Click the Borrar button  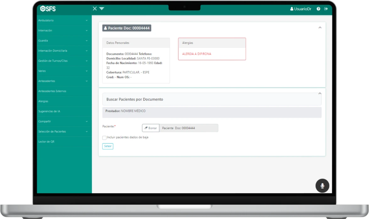(x=151, y=128)
